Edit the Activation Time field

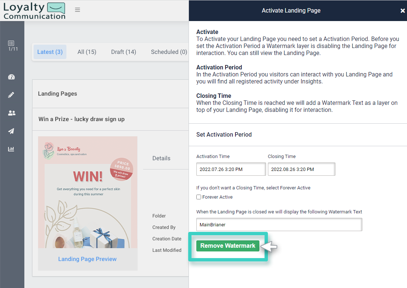coord(231,169)
